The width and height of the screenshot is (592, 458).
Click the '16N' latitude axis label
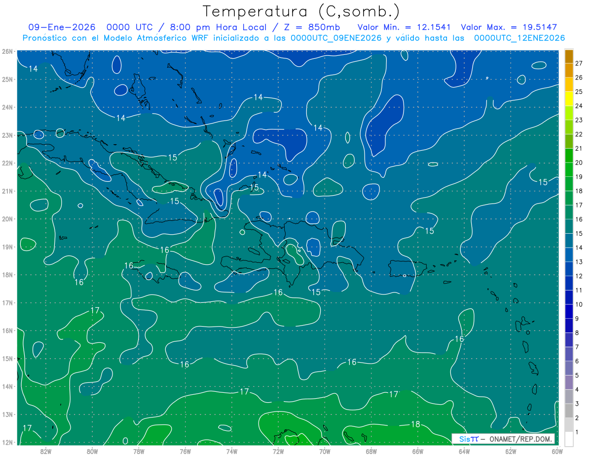coord(7,331)
